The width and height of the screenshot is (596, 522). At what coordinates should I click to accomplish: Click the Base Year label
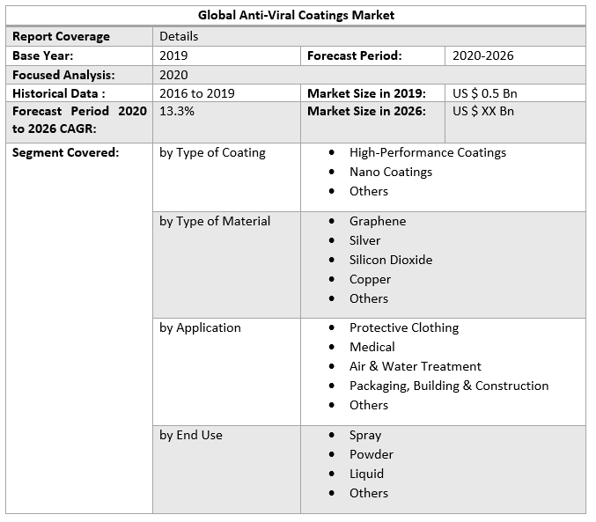(43, 55)
